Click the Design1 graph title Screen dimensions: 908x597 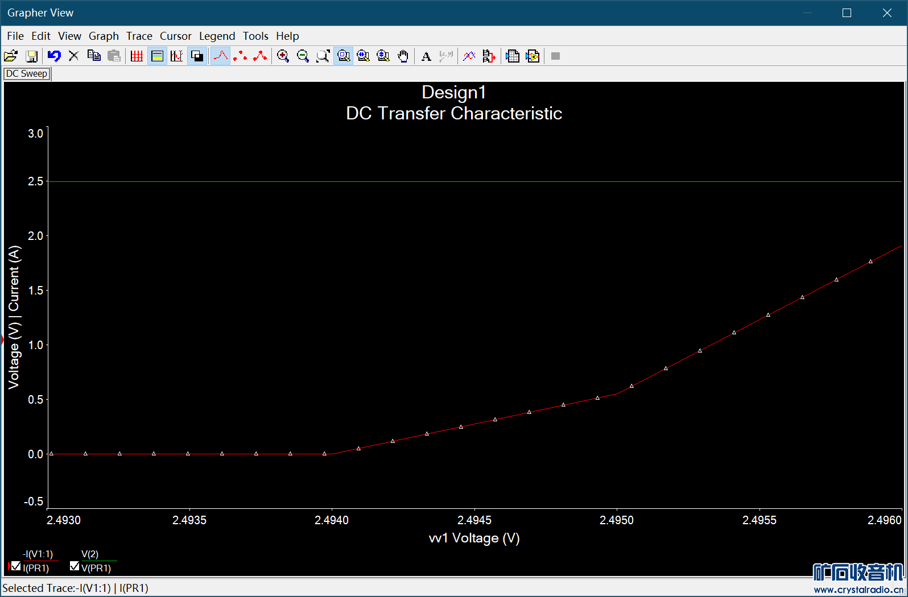pyautogui.click(x=453, y=92)
